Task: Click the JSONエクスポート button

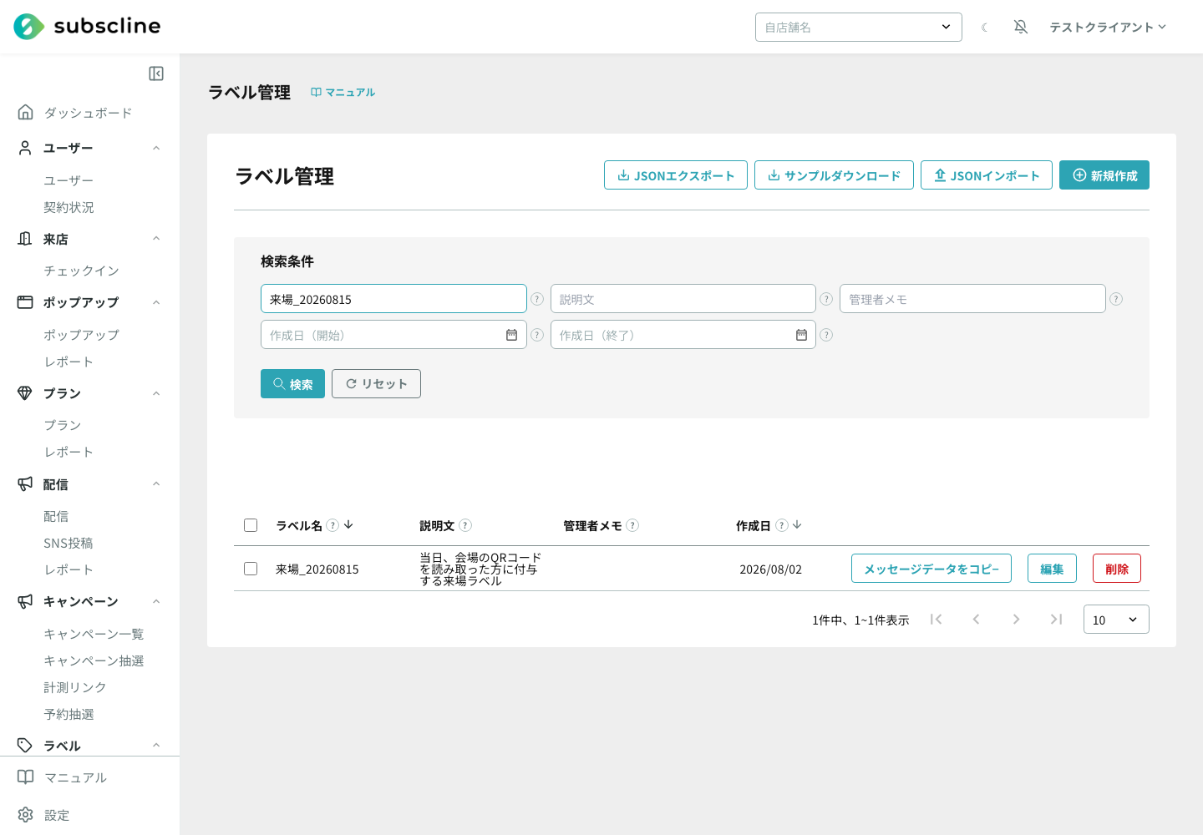Action: pos(676,175)
